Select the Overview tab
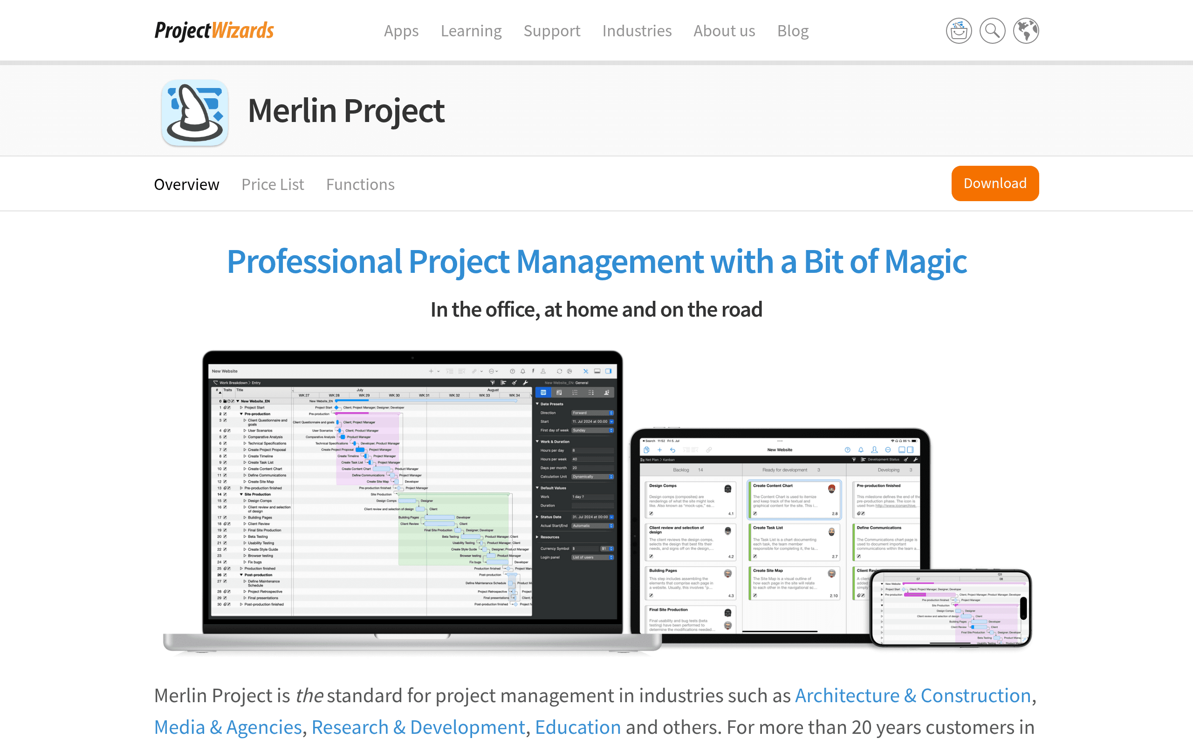 186,184
